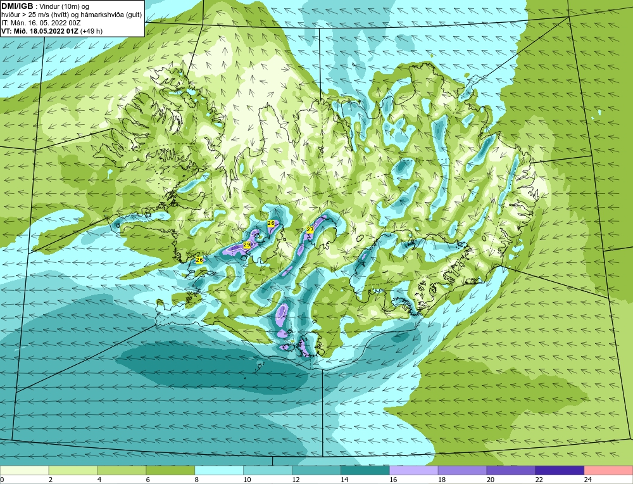The image size is (633, 484).
Task: Click the legend scale value 10
Action: click(x=247, y=480)
